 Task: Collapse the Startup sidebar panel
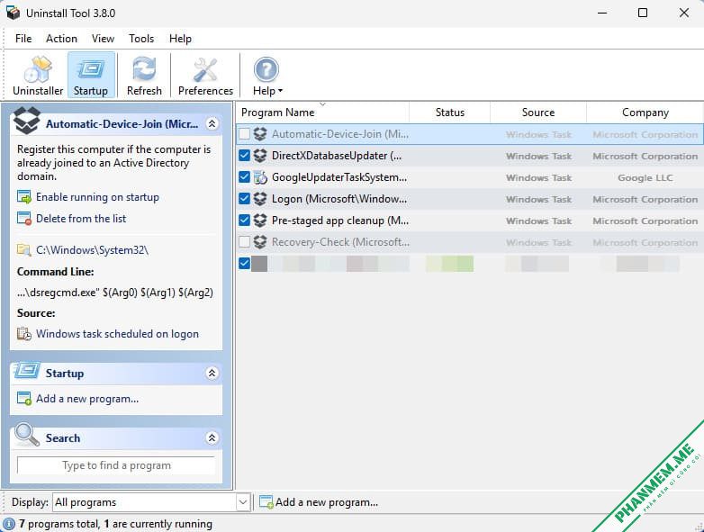212,373
